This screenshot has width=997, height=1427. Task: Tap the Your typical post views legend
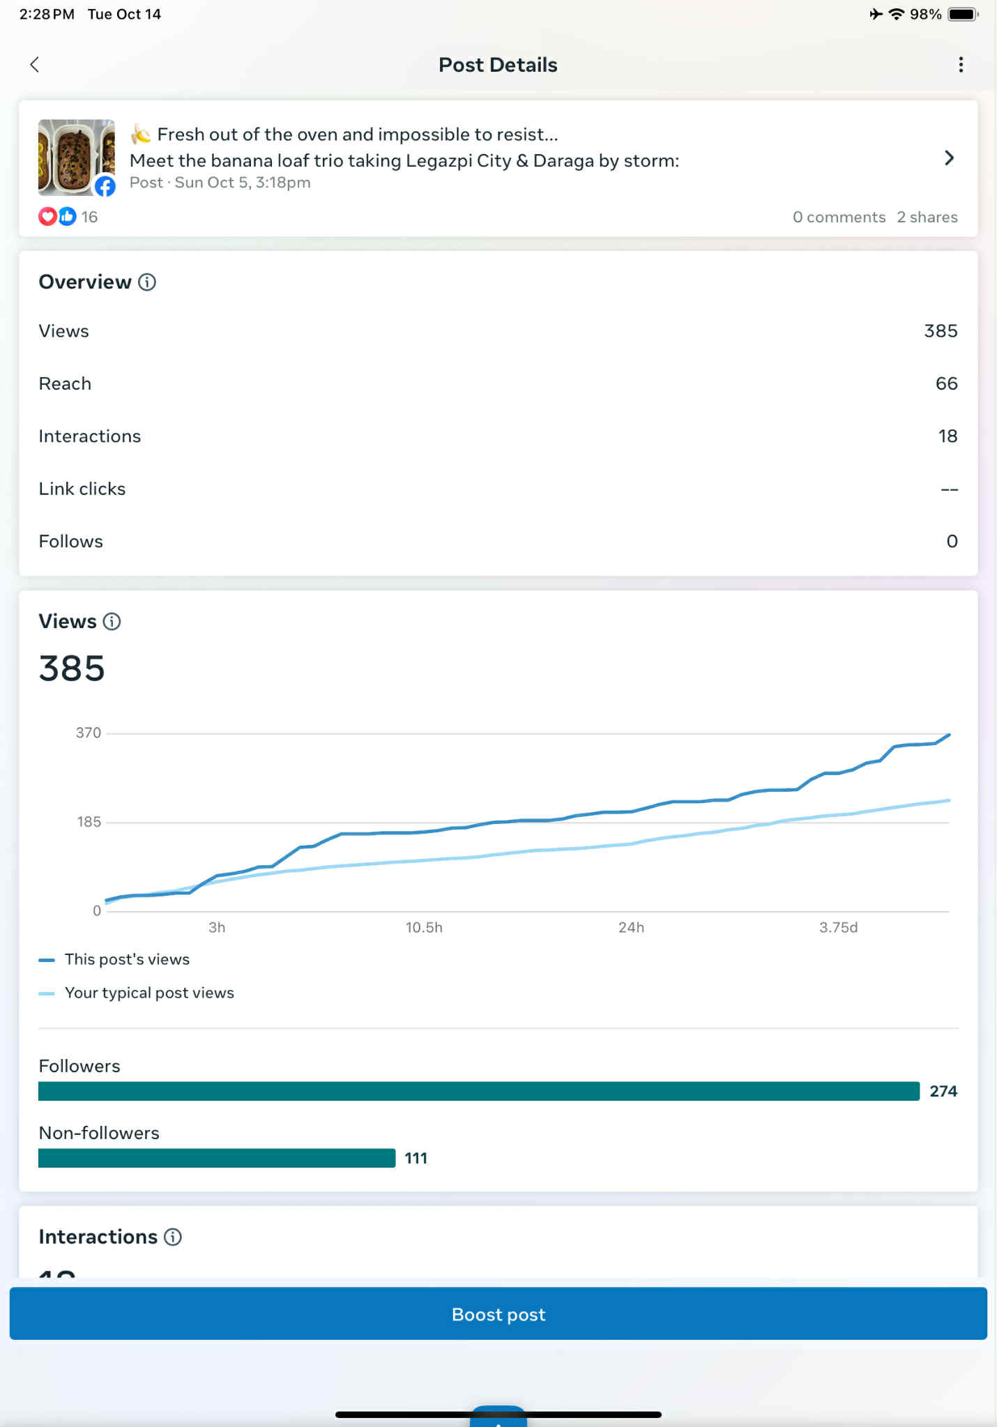click(x=149, y=993)
